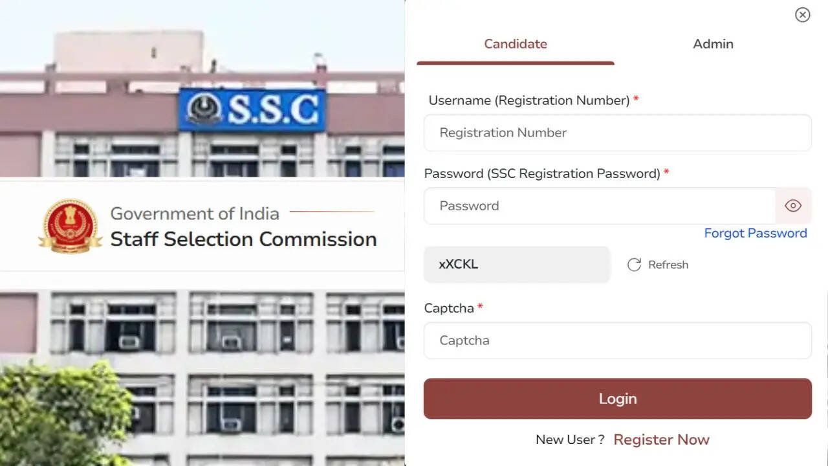This screenshot has height=466, width=828.
Task: Toggle password visibility eye icon
Action: pyautogui.click(x=793, y=206)
